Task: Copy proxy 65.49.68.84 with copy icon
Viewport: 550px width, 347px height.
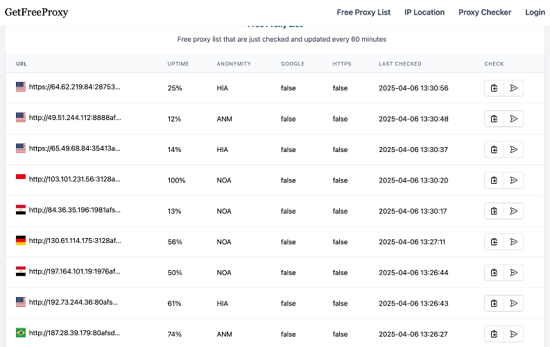Action: (494, 149)
